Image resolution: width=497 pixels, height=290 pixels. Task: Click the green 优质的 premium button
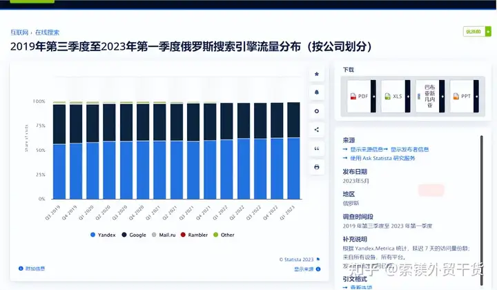[477, 31]
